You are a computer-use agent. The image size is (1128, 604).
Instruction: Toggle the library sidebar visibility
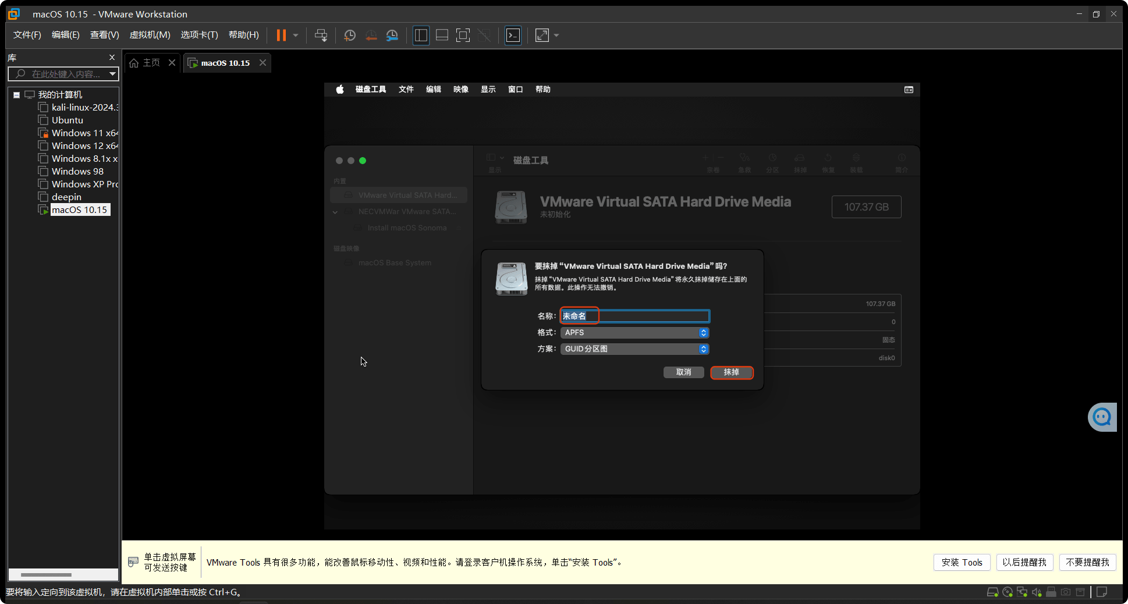(421, 35)
